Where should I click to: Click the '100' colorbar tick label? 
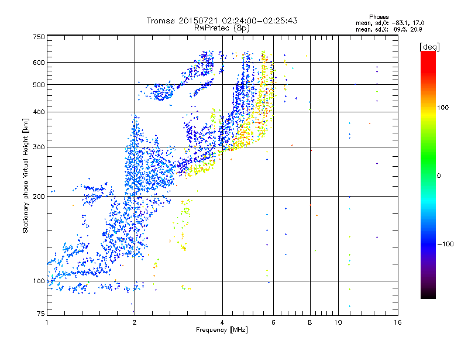443,108
